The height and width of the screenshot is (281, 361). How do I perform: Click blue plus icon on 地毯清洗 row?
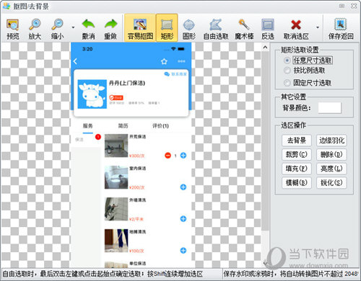coord(183,251)
